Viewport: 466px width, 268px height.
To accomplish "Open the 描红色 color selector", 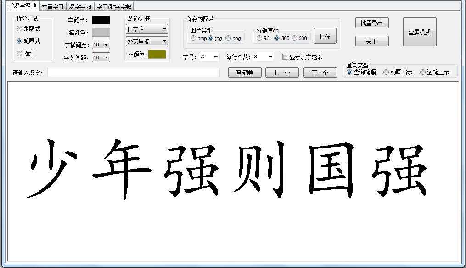I will tap(102, 32).
